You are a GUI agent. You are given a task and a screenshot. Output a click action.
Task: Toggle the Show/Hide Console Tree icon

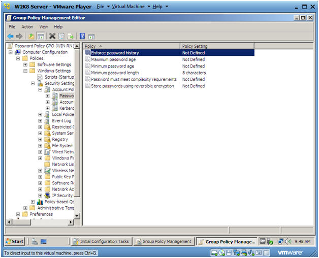pyautogui.click(x=41, y=37)
